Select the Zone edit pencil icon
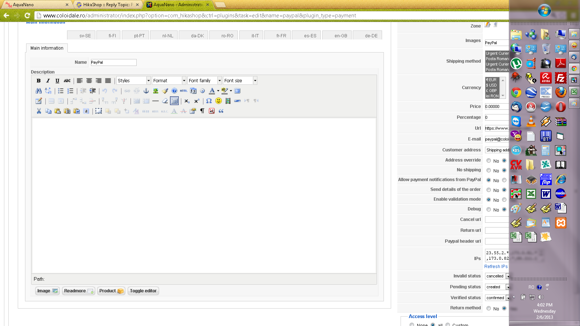580x326 pixels. click(x=488, y=25)
